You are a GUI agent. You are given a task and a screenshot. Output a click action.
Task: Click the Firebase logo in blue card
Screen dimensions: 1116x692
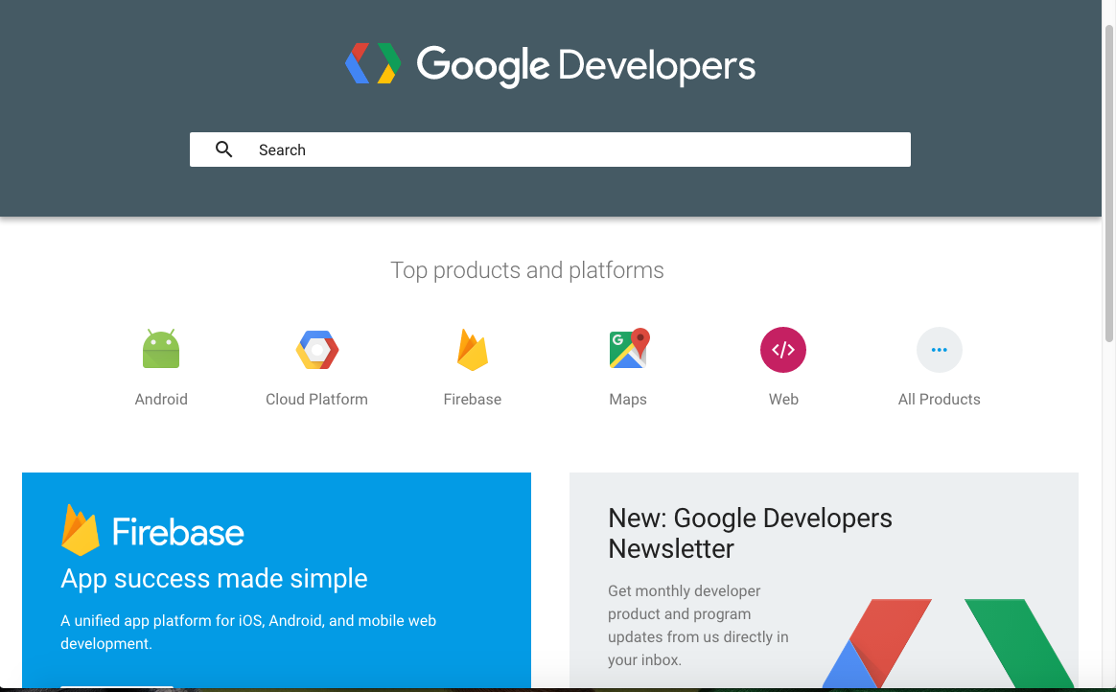click(153, 530)
